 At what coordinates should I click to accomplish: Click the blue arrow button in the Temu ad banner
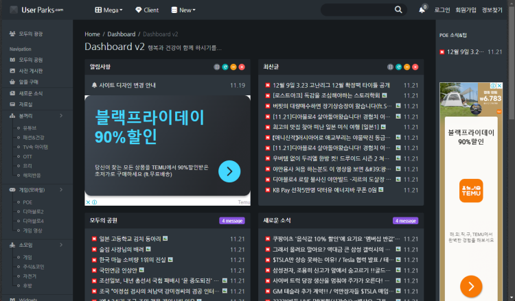pos(229,171)
